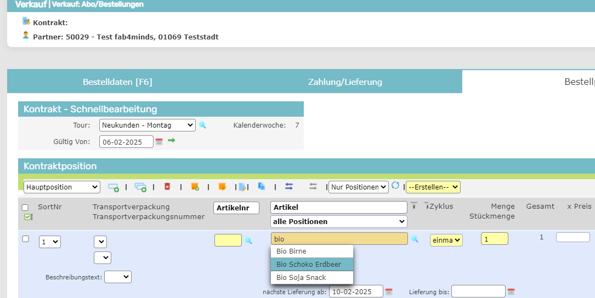Image resolution: width=595 pixels, height=298 pixels.
Task: Click the refresh icon beside Nur Positionen
Action: pyautogui.click(x=395, y=186)
